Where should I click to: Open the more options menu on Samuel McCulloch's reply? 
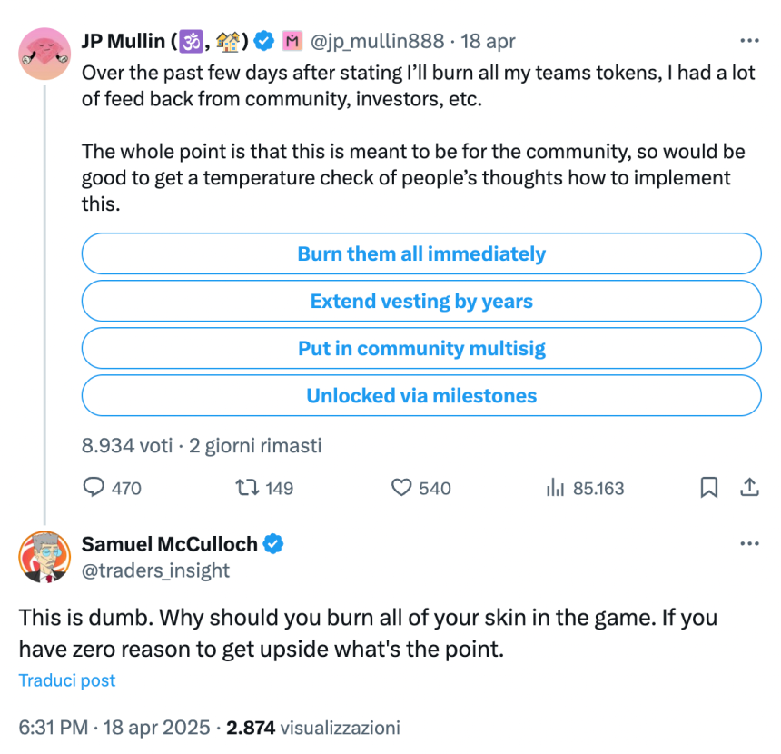pyautogui.click(x=749, y=544)
